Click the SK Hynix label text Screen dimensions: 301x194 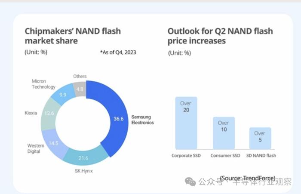tap(84, 171)
